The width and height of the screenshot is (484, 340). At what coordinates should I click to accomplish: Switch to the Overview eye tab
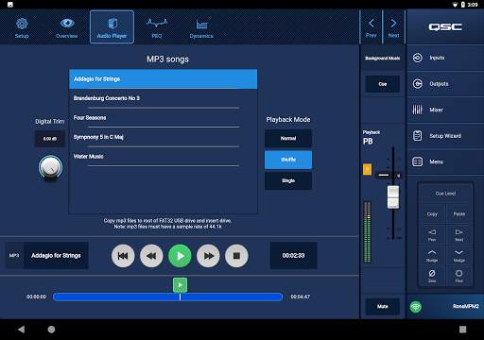pos(67,27)
